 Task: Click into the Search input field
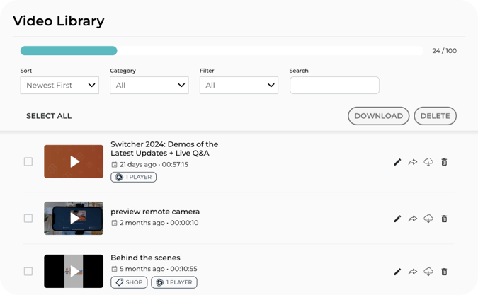click(x=334, y=86)
